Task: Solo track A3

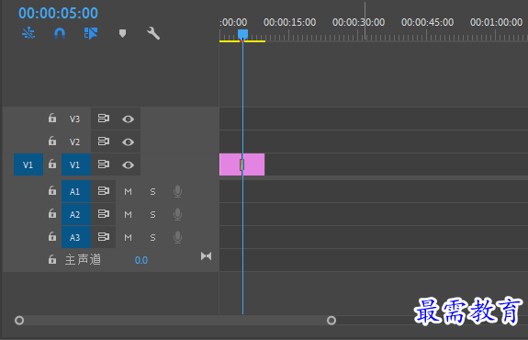Action: [x=152, y=238]
